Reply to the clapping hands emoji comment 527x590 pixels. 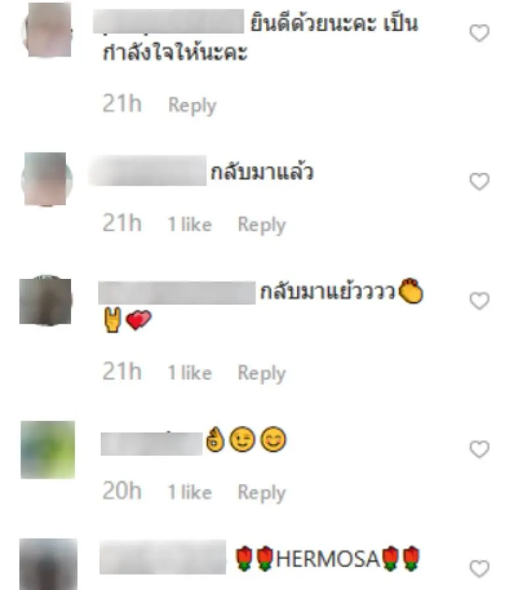pos(262,373)
